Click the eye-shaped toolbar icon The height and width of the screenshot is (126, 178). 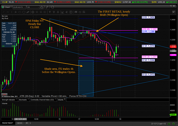click(80, 12)
